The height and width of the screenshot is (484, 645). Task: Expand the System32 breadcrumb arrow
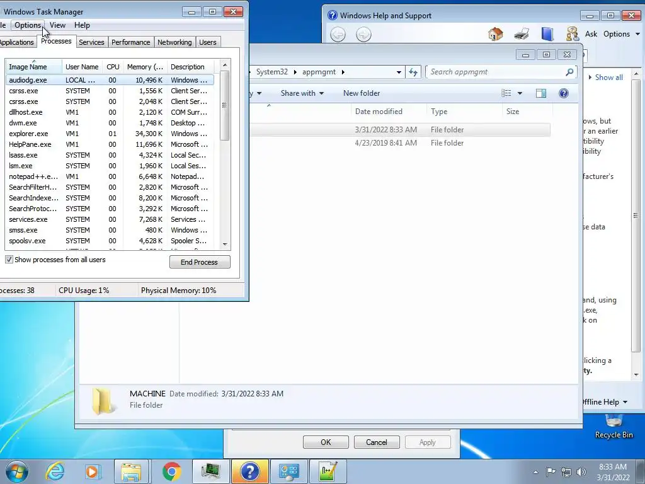[x=295, y=72]
